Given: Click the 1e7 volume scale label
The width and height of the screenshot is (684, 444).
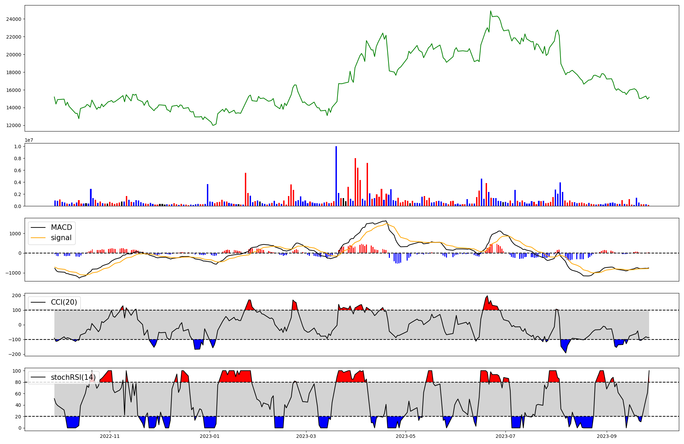Looking at the screenshot, I should click(x=29, y=140).
